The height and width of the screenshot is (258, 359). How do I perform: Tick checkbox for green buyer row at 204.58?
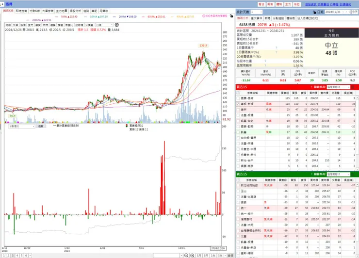pos(238,132)
